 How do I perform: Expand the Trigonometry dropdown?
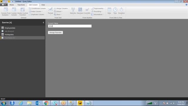coord(98,9)
